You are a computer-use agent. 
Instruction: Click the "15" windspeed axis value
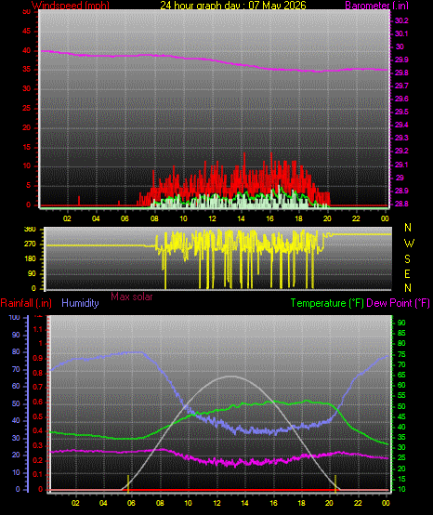(27, 147)
